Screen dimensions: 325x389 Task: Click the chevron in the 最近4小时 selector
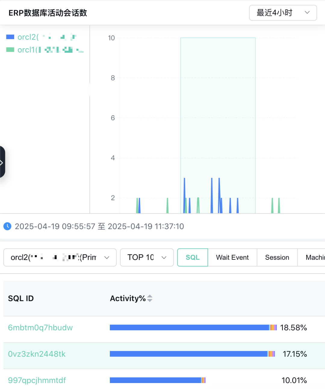[x=307, y=13]
